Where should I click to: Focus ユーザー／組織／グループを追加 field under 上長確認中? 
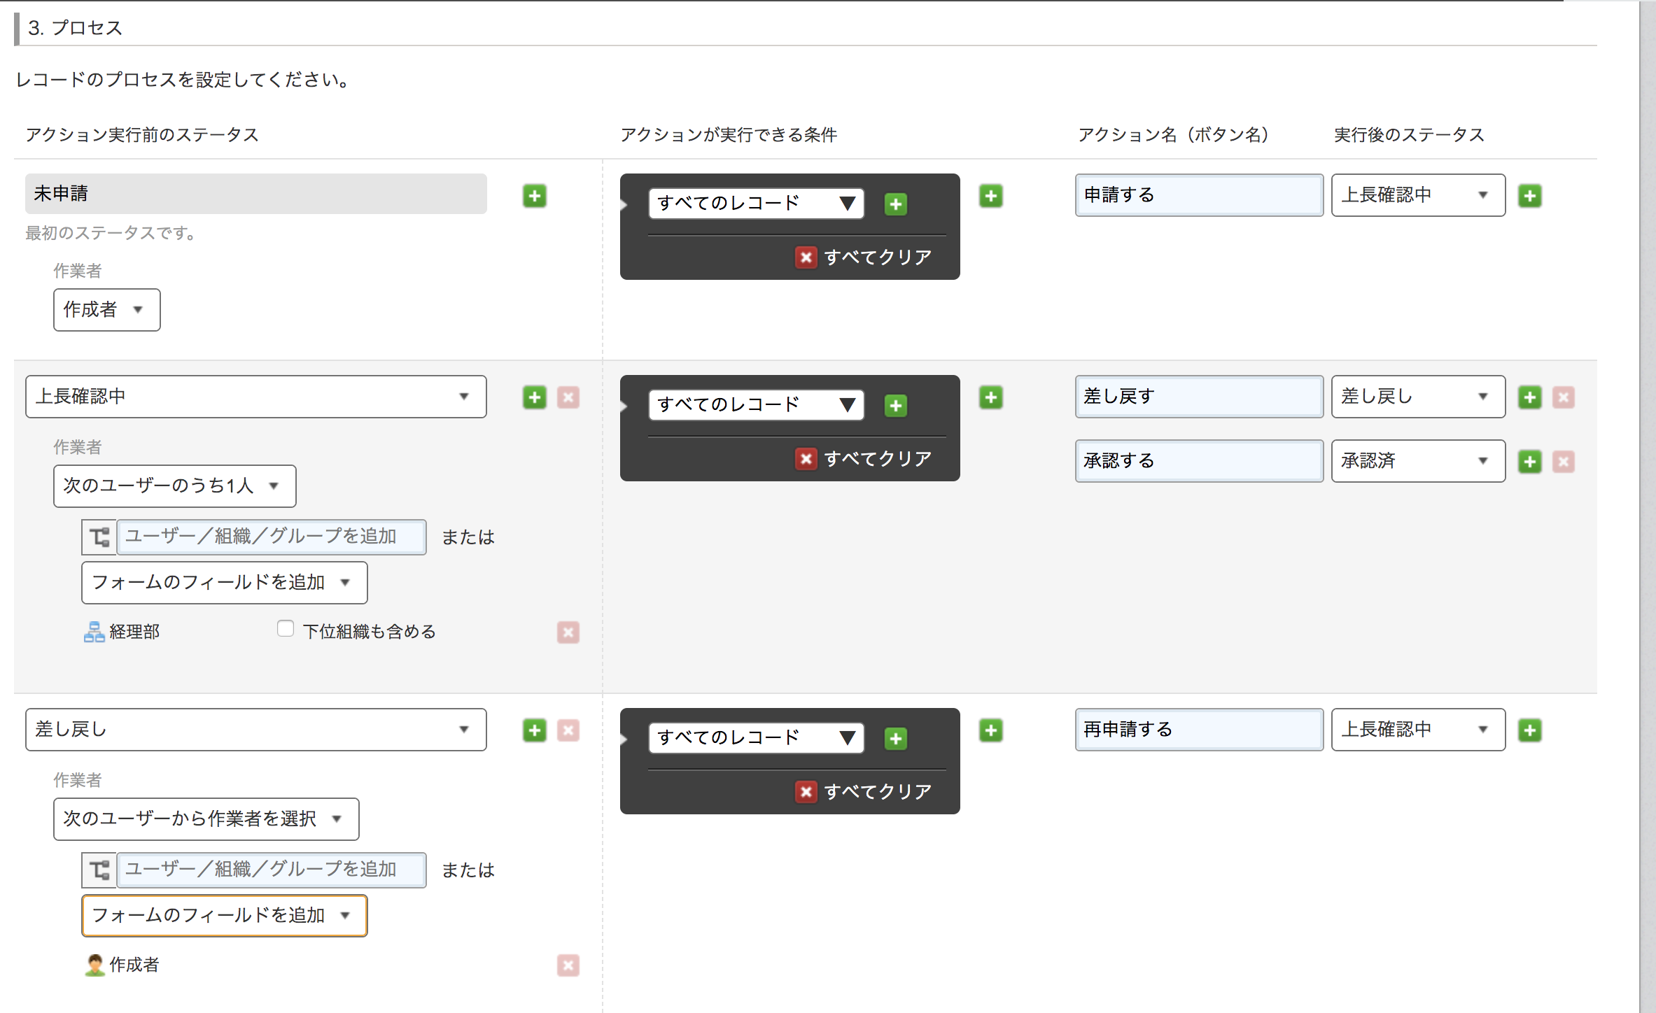click(x=272, y=537)
